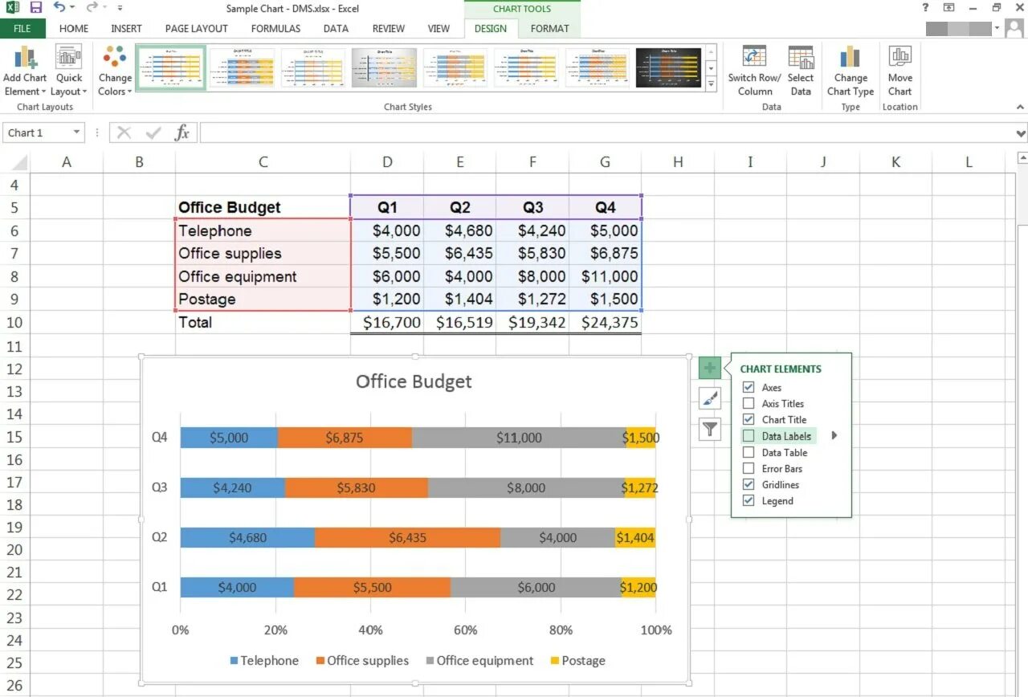Uncheck the Legend checkbox
This screenshot has width=1028, height=697.
tap(749, 500)
